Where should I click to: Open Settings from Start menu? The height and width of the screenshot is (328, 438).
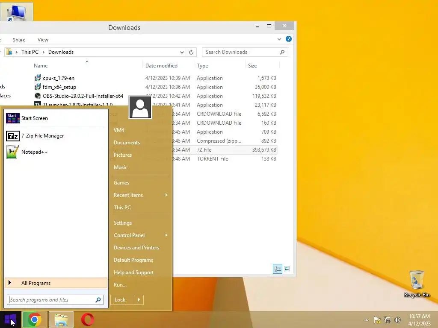(123, 223)
